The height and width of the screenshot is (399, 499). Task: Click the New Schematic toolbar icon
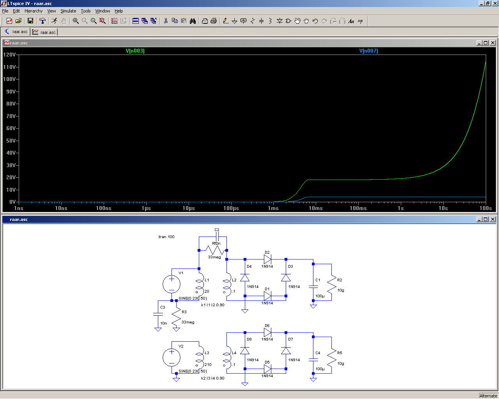pos(9,21)
